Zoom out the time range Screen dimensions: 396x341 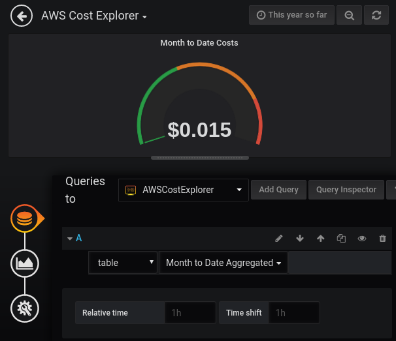coord(350,15)
